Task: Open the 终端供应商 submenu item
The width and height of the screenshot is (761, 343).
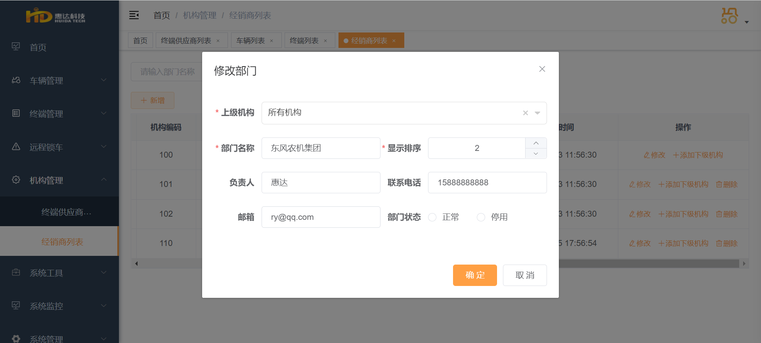Action: point(59,212)
